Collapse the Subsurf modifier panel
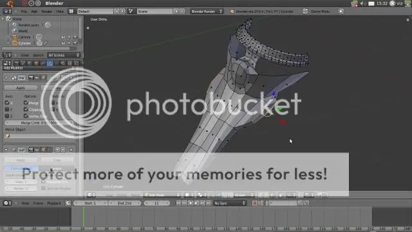Viewport: 412px width, 232px height. coord(6,150)
